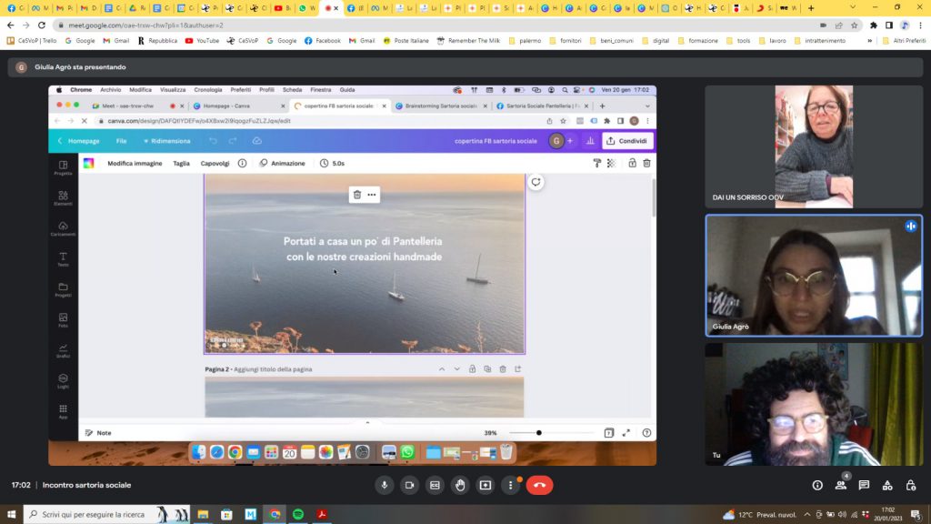Open the Meet activities panel

(887, 486)
